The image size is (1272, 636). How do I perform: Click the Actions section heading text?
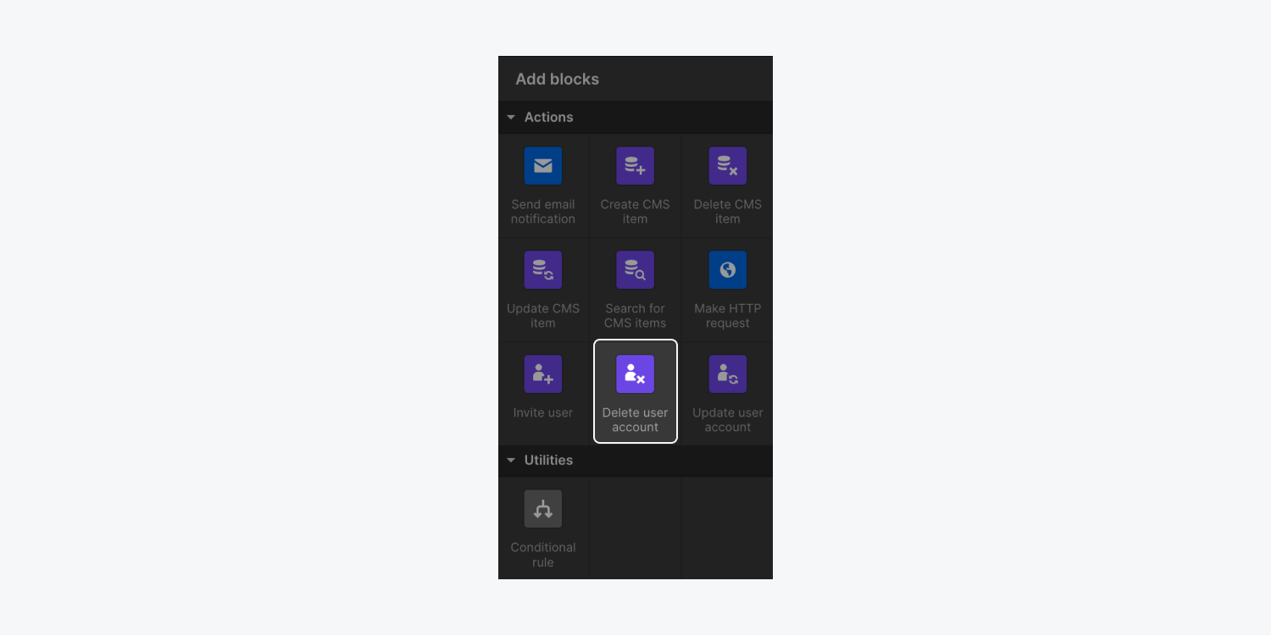point(548,117)
